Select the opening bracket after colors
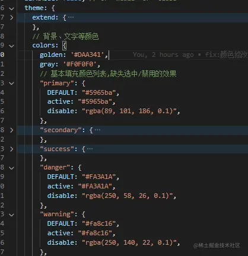 coord(65,46)
